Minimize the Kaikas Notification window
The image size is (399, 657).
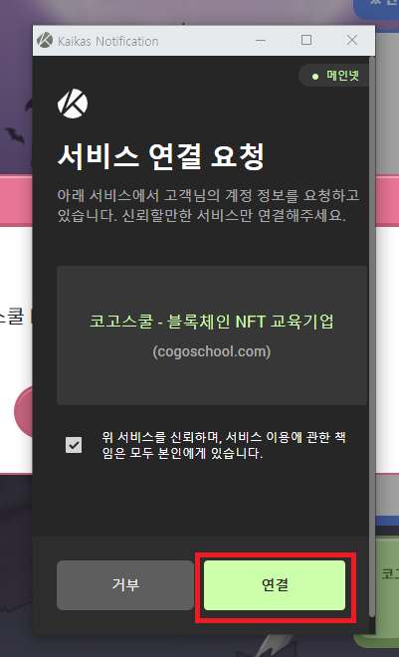[x=261, y=40]
